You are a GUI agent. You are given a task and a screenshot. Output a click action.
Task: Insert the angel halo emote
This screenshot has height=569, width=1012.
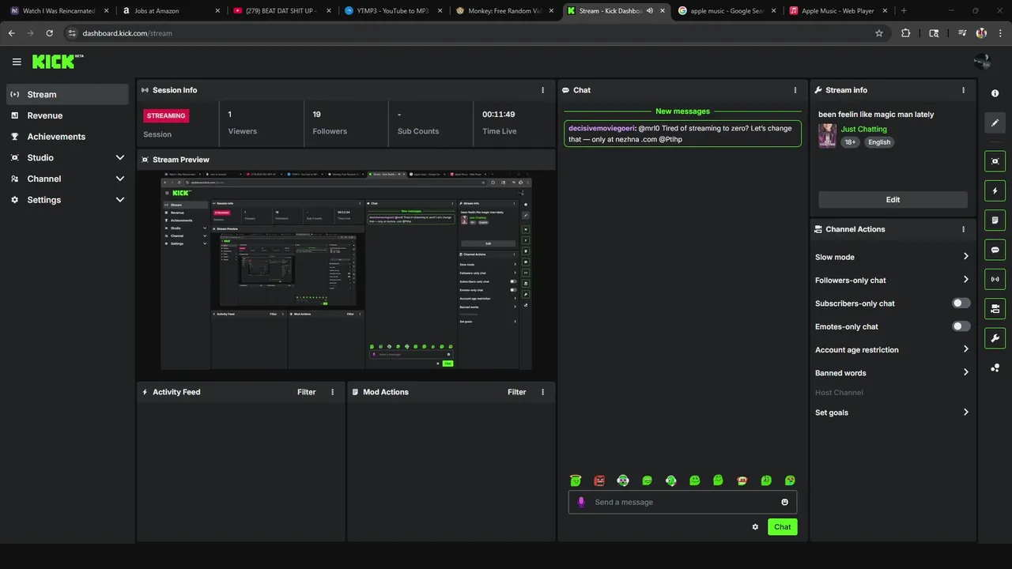(x=576, y=480)
